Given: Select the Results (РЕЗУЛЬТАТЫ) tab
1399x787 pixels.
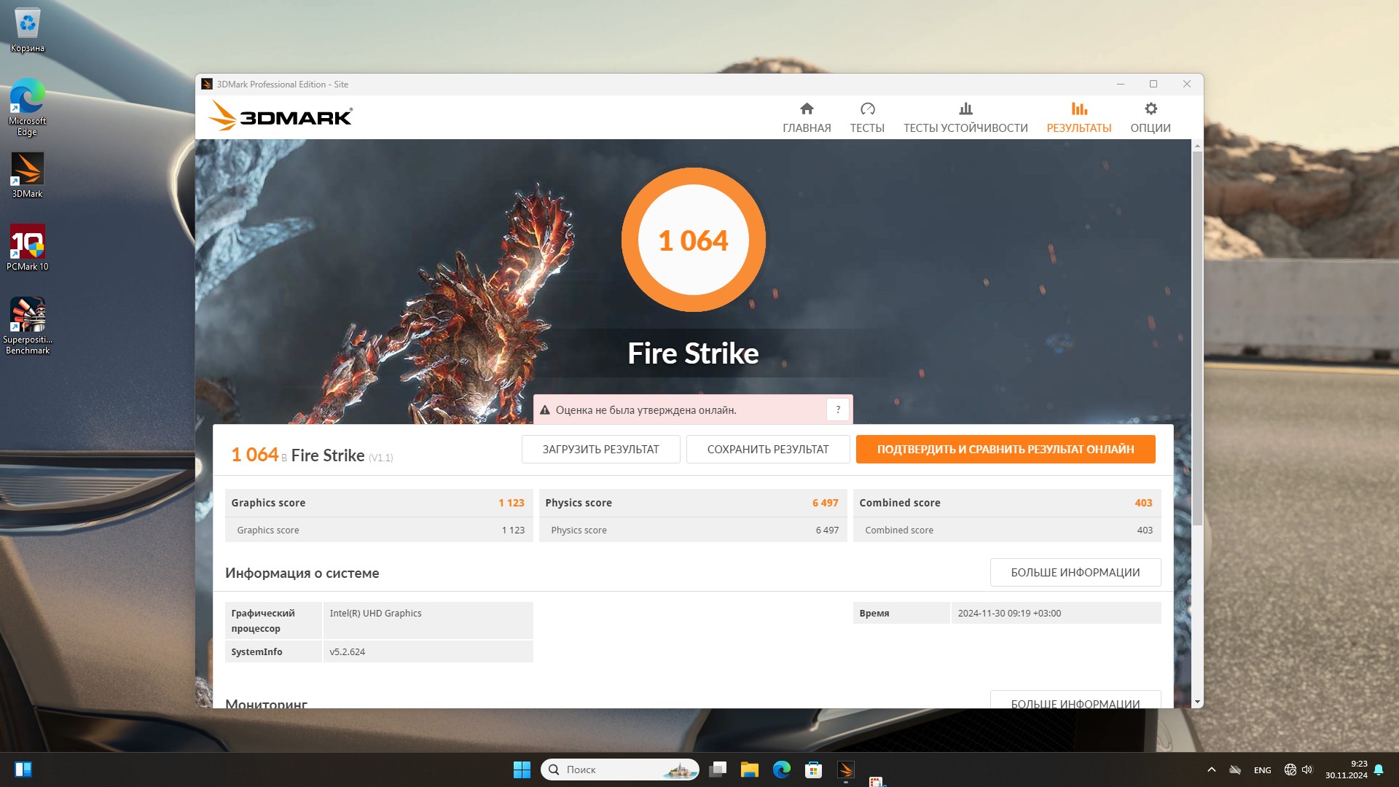Looking at the screenshot, I should (x=1078, y=117).
